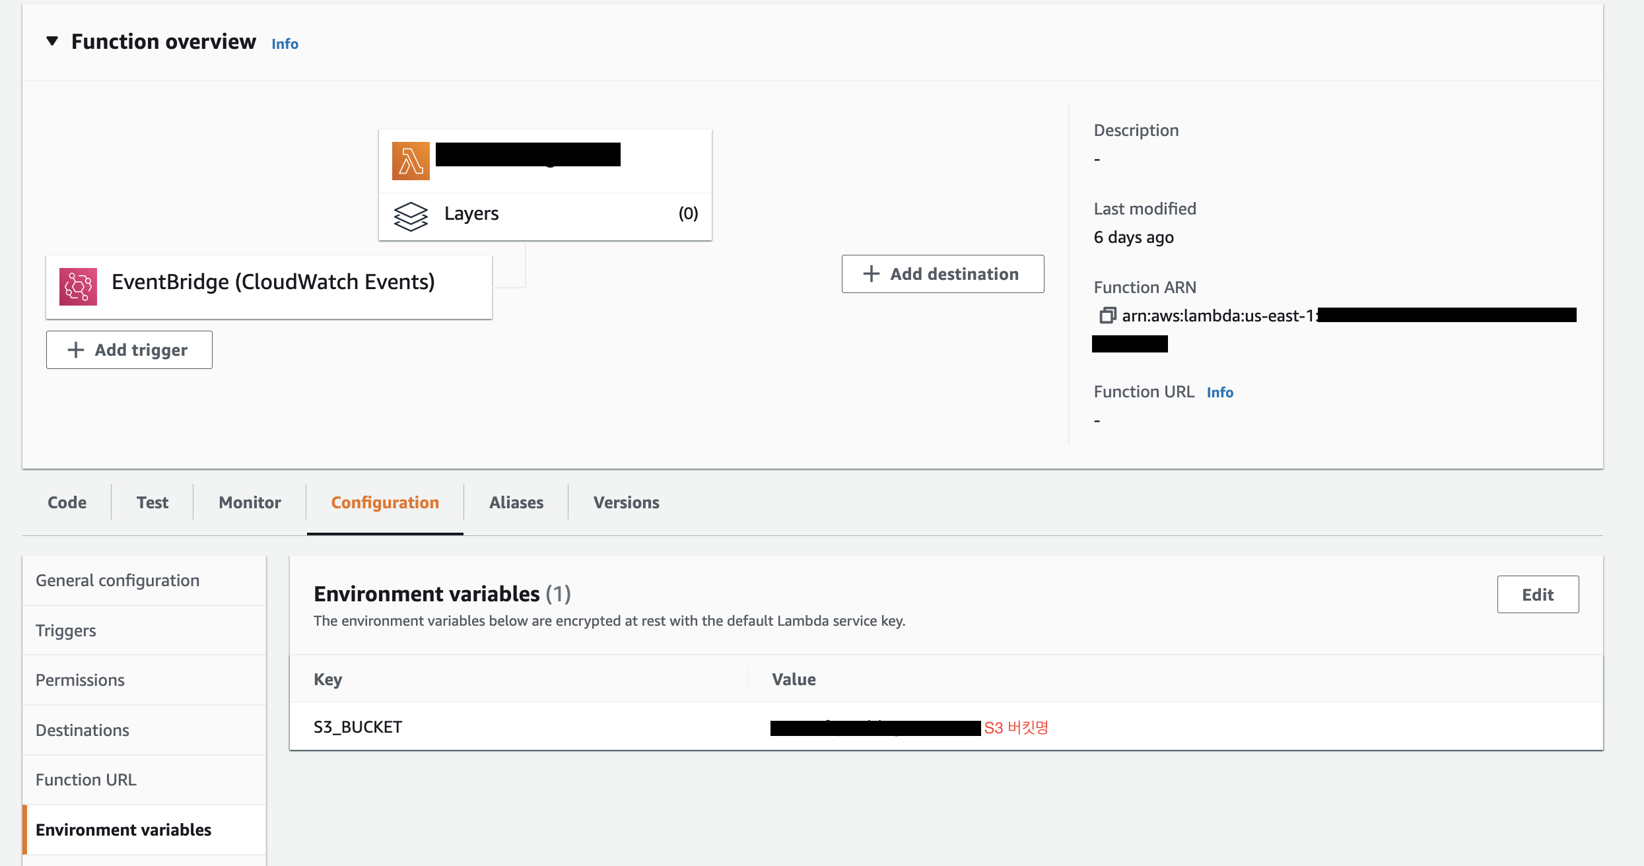
Task: Collapse the Function overview section
Action: point(52,42)
